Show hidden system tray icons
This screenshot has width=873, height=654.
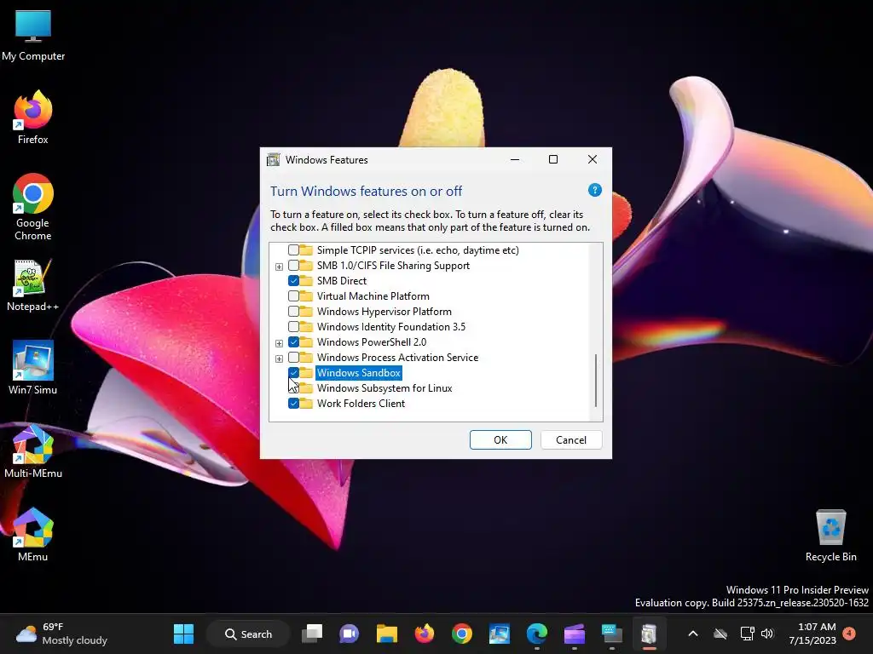click(x=693, y=634)
